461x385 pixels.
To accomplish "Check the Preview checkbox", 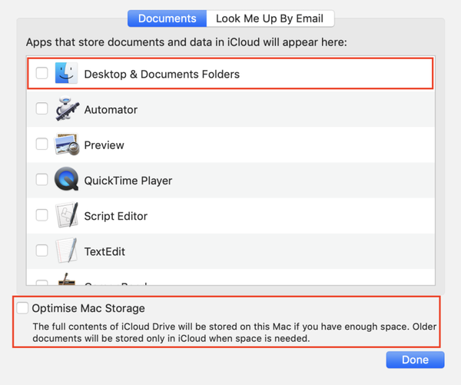I will click(41, 144).
